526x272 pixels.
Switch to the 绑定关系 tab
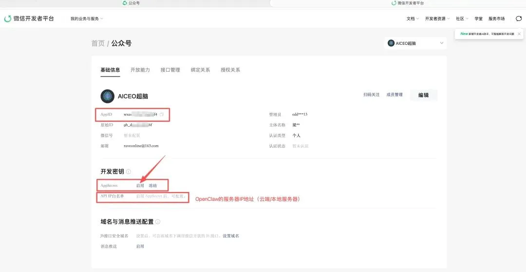click(x=200, y=70)
